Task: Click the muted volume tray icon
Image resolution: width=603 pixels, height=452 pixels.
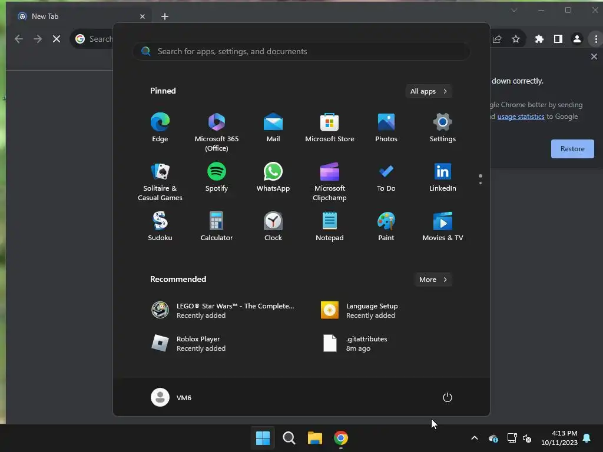Action: 527,438
